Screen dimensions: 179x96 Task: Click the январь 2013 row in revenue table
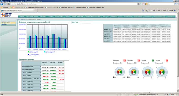pos(137,29)
